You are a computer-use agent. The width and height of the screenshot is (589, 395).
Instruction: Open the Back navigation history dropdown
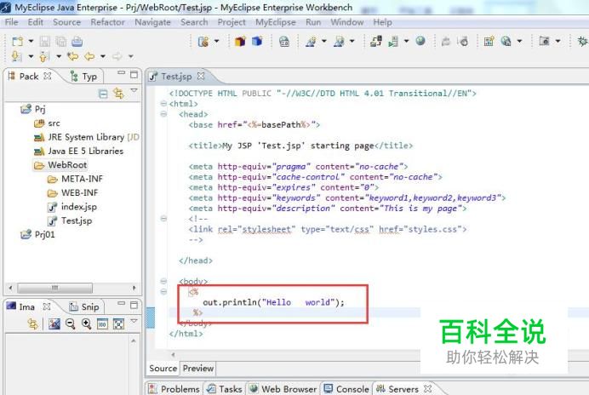(x=102, y=56)
